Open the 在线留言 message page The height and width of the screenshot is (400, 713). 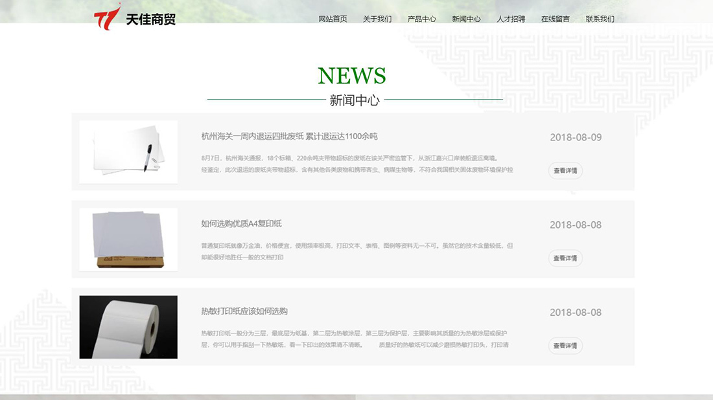[x=555, y=19]
